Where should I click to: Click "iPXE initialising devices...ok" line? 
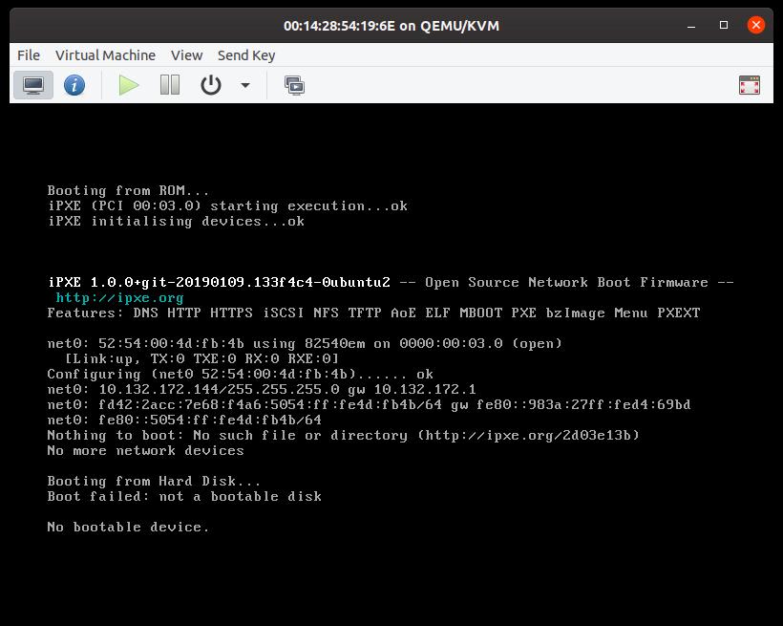[176, 221]
